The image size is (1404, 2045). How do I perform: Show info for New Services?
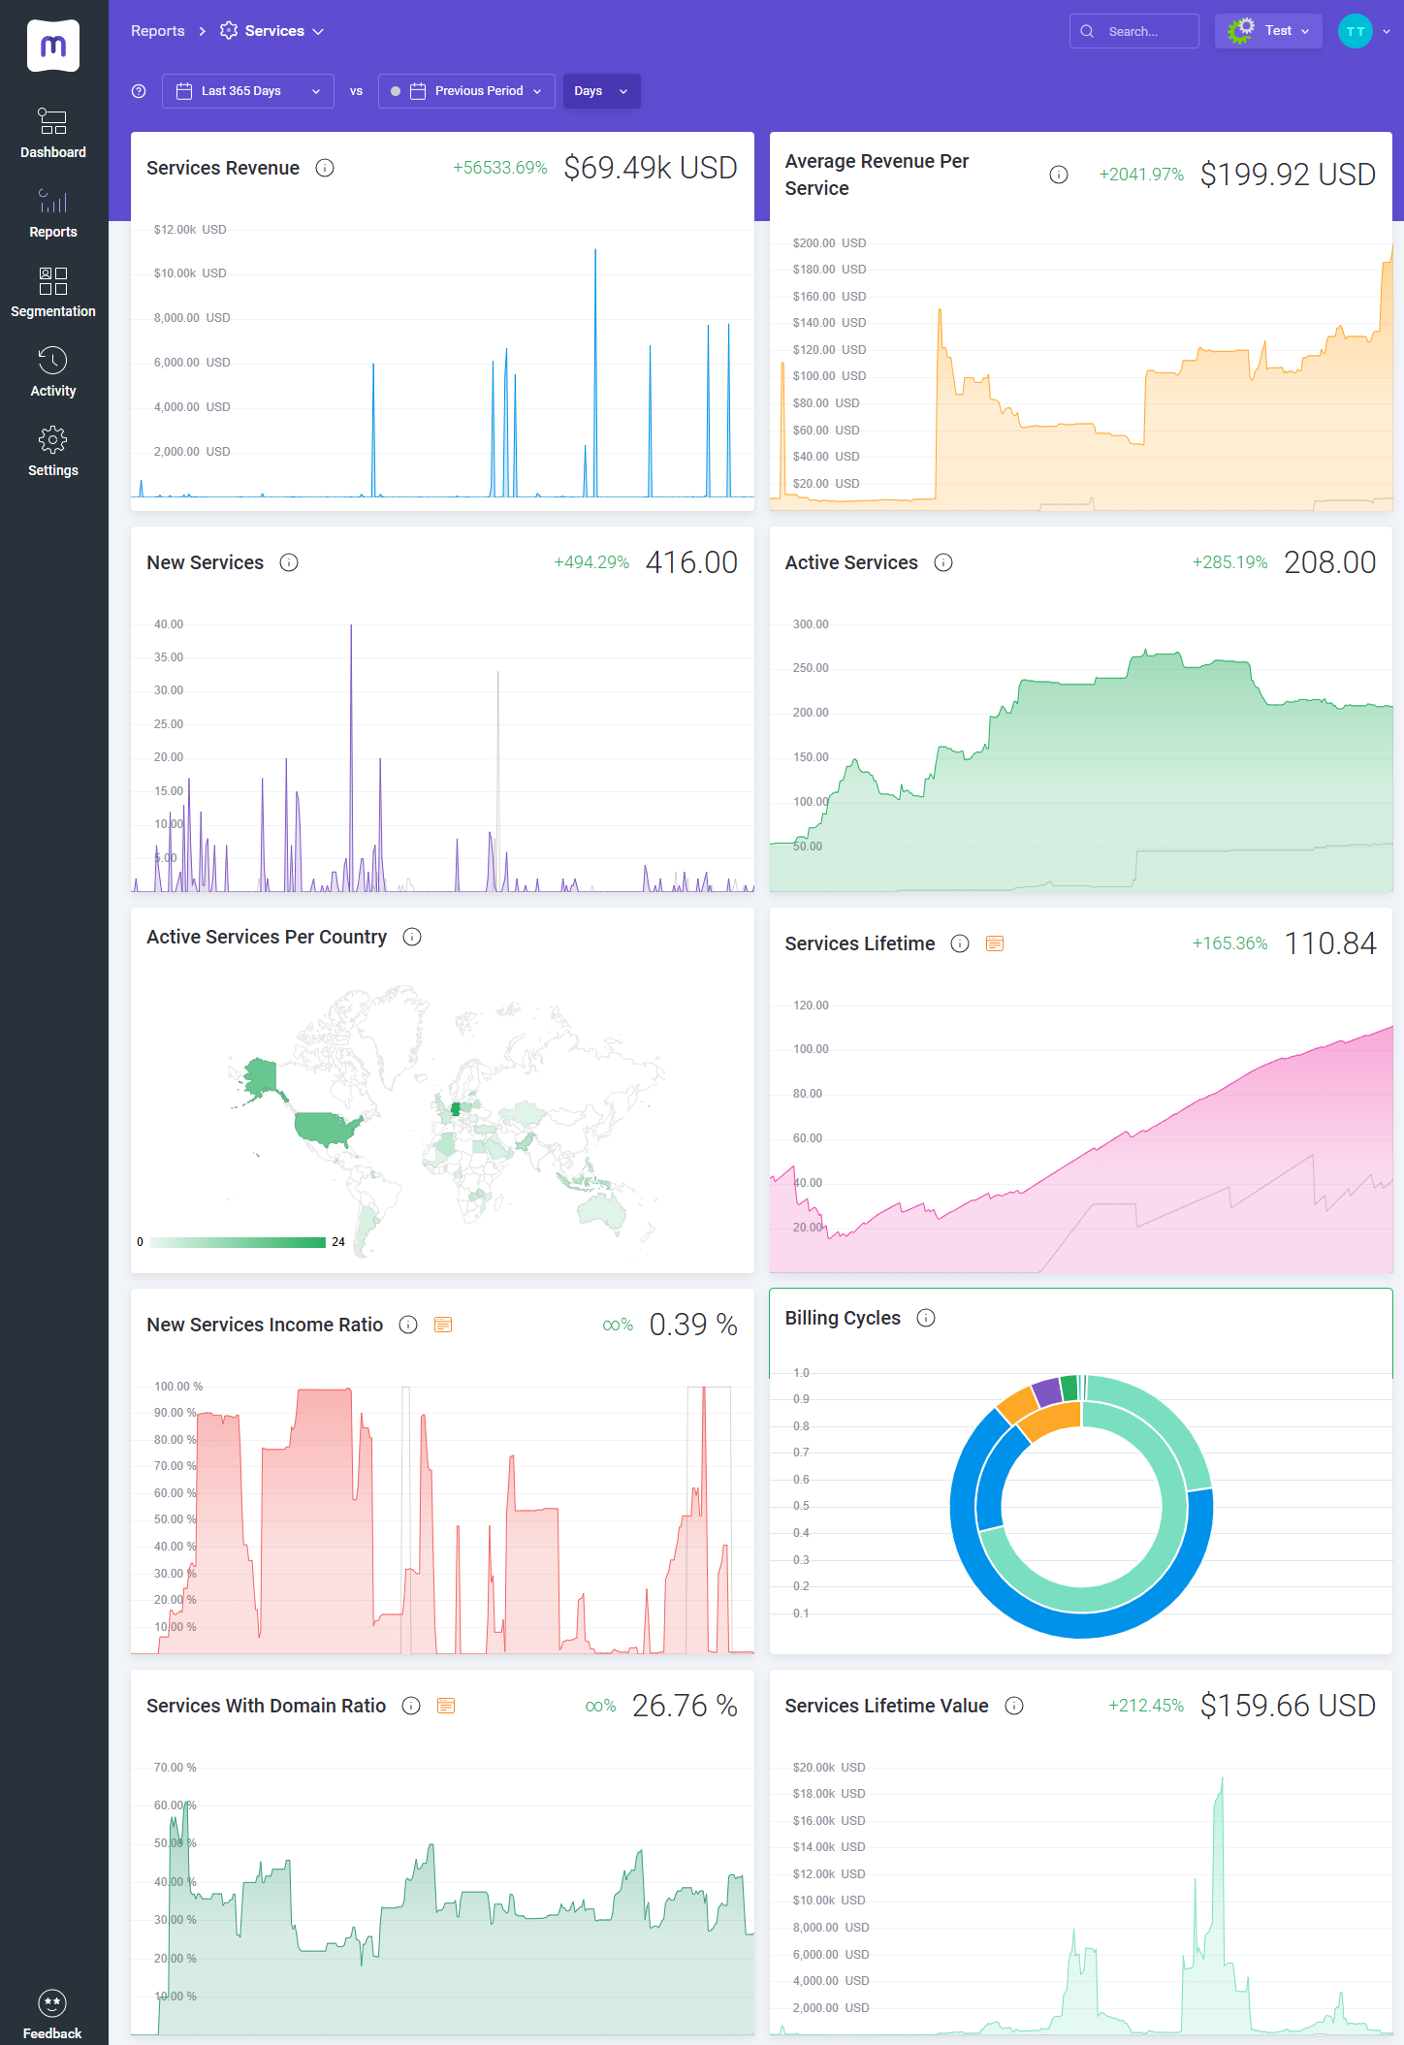tap(289, 562)
